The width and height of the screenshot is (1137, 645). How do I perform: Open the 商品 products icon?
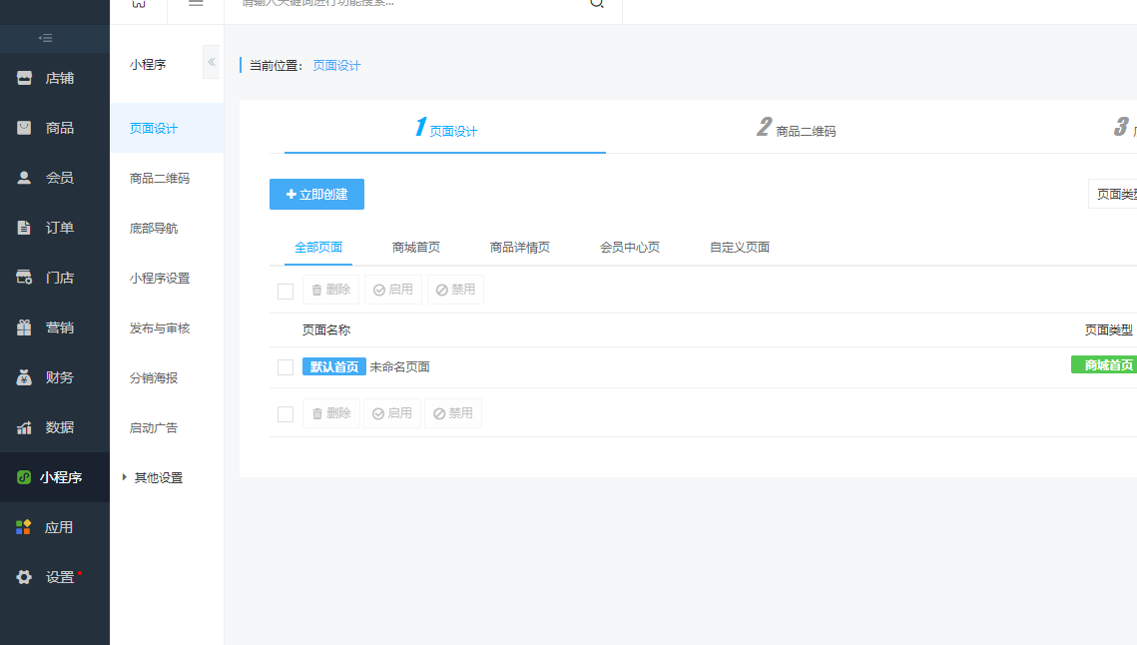click(25, 128)
